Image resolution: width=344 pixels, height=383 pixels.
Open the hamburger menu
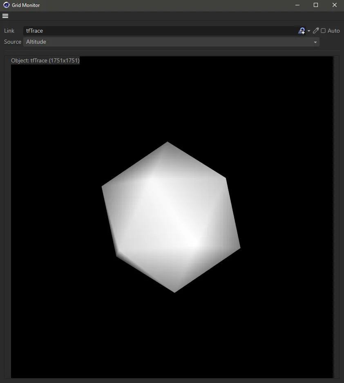[x=5, y=16]
